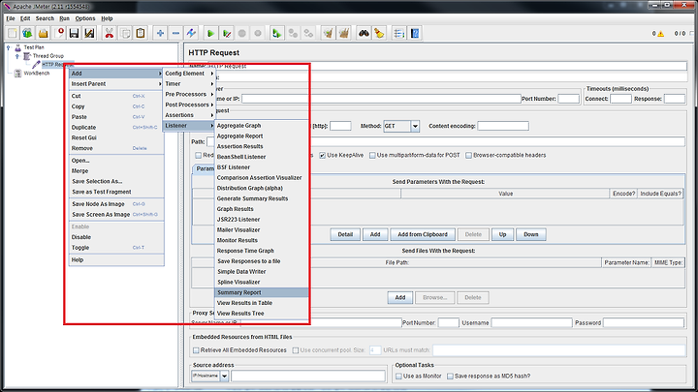Click the Save As toolbar icon
Screen dimensions: 698x392
point(89,33)
